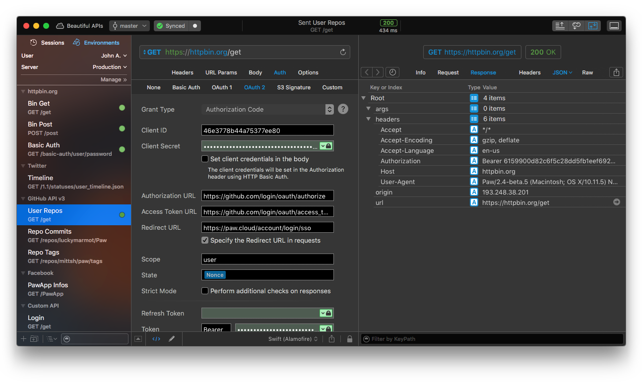This screenshot has width=642, height=386.
Task: Collapse the panel with the up-arrow icon
Action: tap(138, 339)
